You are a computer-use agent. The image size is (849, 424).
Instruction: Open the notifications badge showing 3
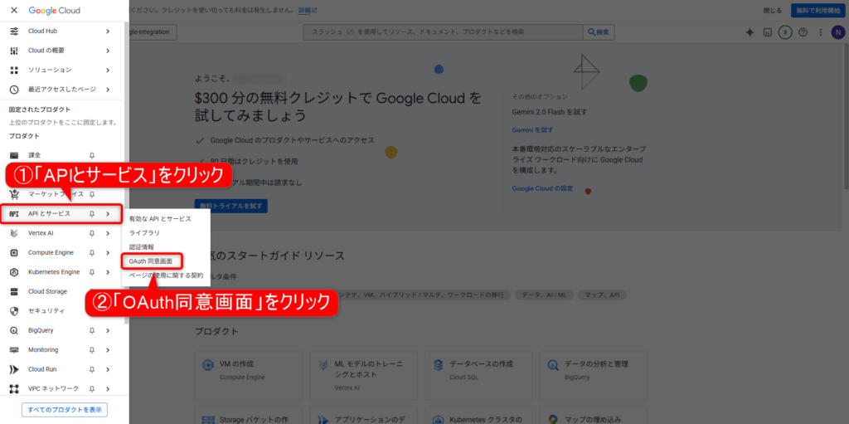785,32
